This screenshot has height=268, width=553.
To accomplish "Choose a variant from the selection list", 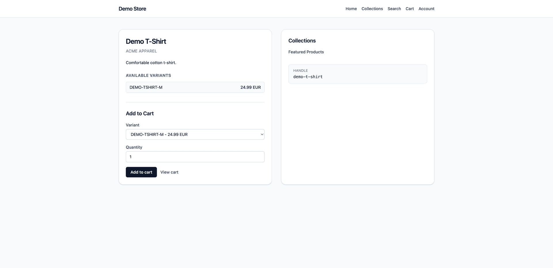I will click(x=195, y=134).
